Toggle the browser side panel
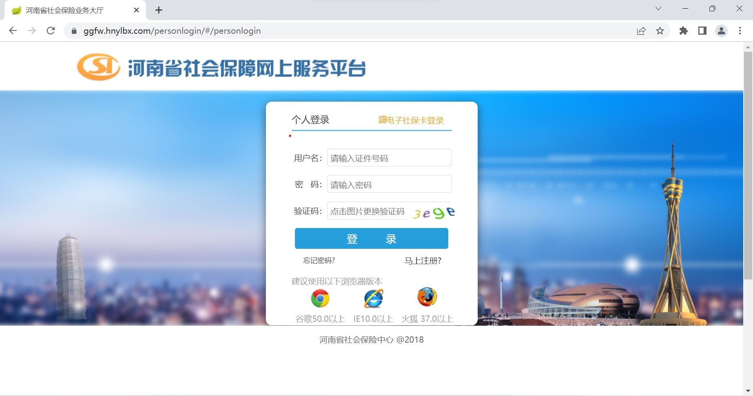This screenshot has width=753, height=396. 702,31
